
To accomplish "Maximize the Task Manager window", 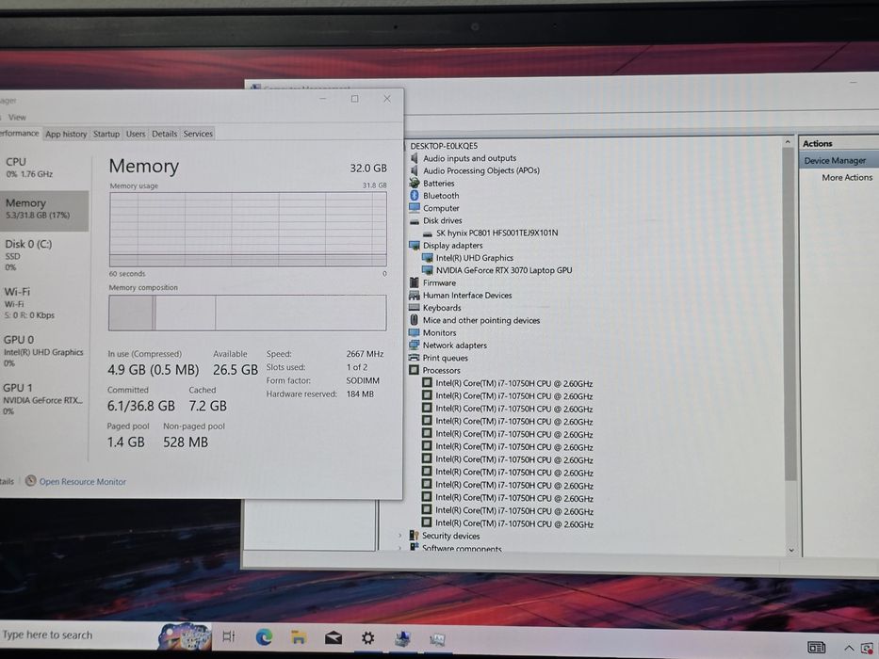I will pos(355,99).
